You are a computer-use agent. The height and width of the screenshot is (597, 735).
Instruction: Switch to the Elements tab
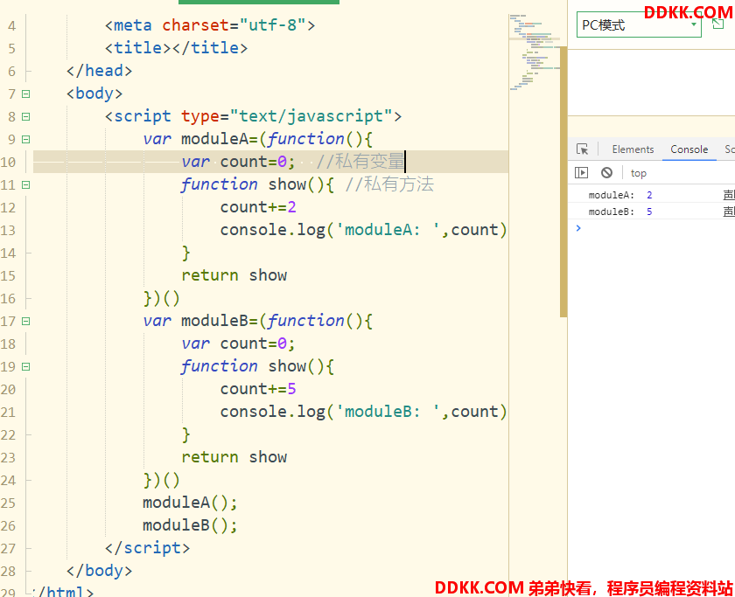click(633, 149)
